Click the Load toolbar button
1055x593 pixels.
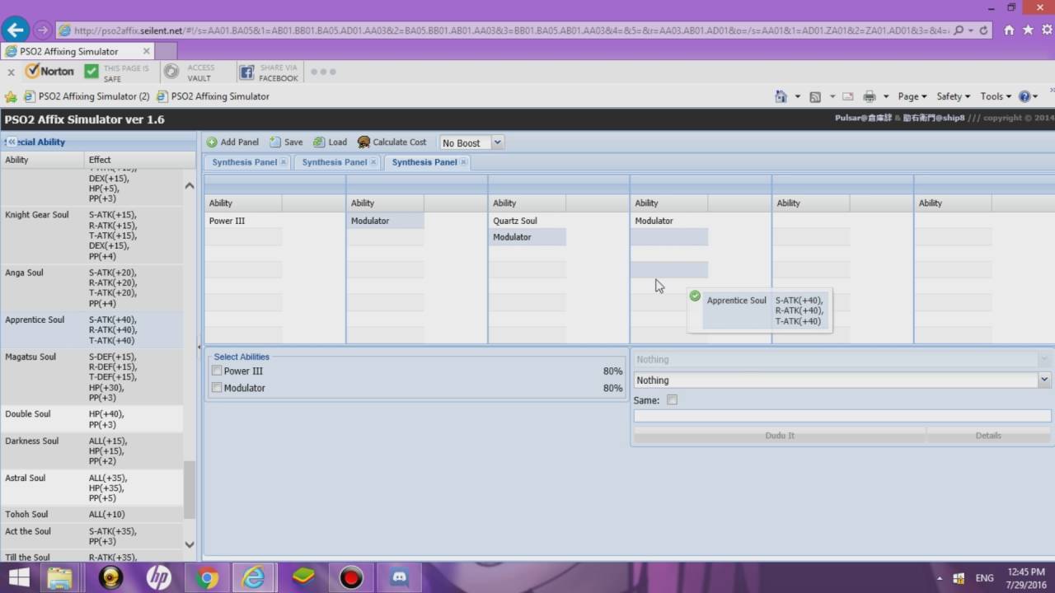tap(330, 142)
